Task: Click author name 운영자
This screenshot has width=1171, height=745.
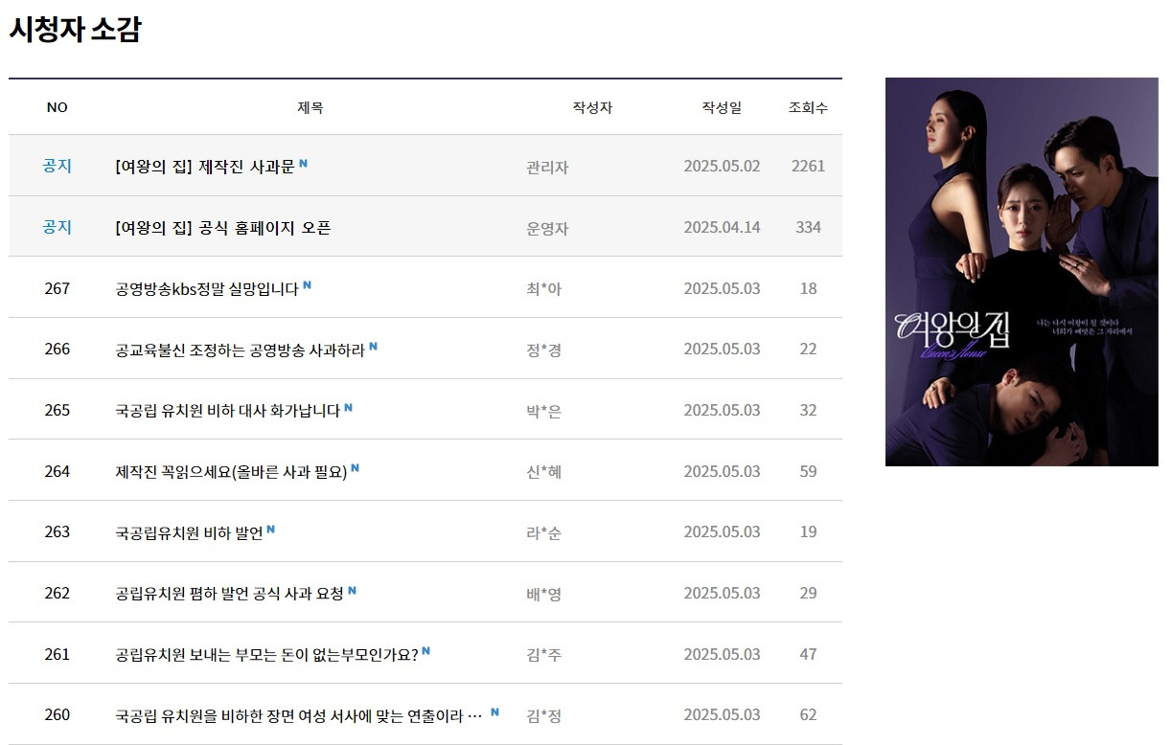Action: pos(547,229)
